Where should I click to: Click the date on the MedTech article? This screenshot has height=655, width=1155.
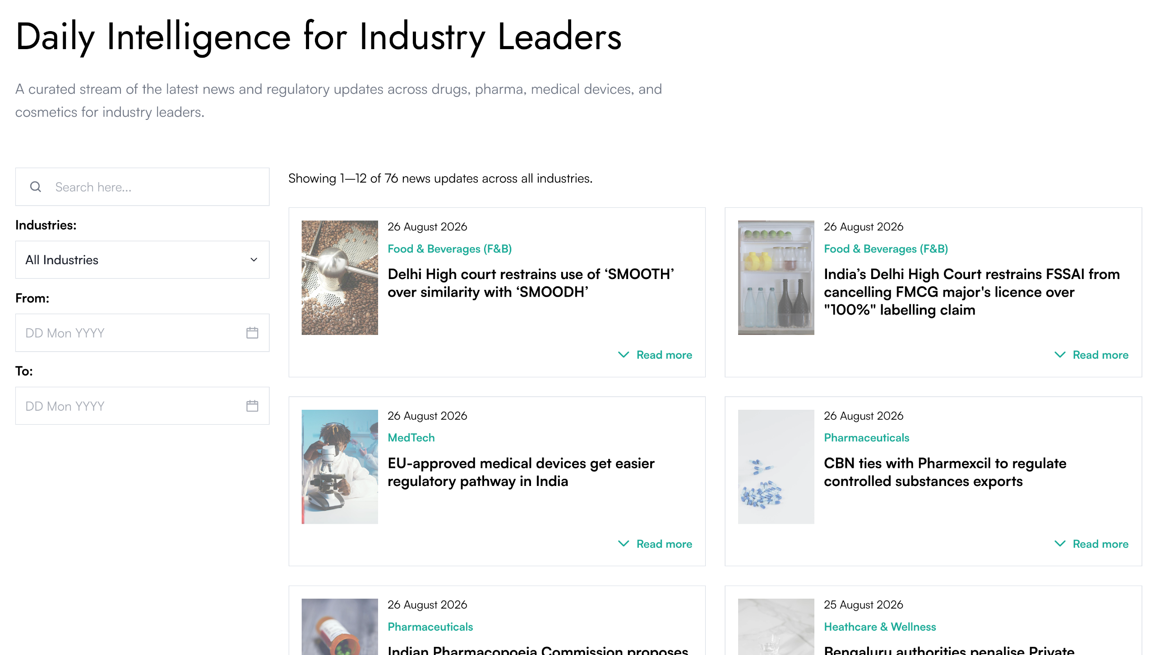(x=427, y=416)
